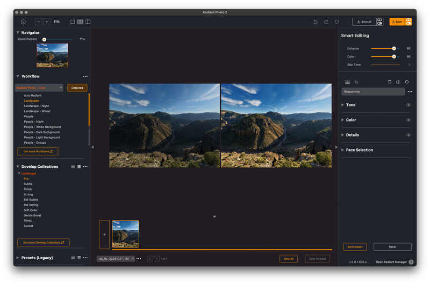Click the stacked layers icon right of crop
430x284 pixels.
click(389, 82)
